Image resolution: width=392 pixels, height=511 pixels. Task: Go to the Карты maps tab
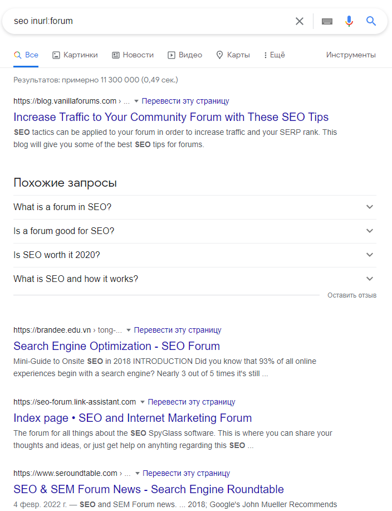point(233,55)
